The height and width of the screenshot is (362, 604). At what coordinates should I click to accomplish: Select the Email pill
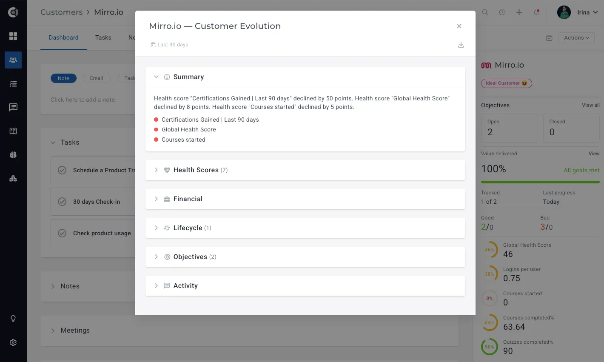[x=97, y=78]
